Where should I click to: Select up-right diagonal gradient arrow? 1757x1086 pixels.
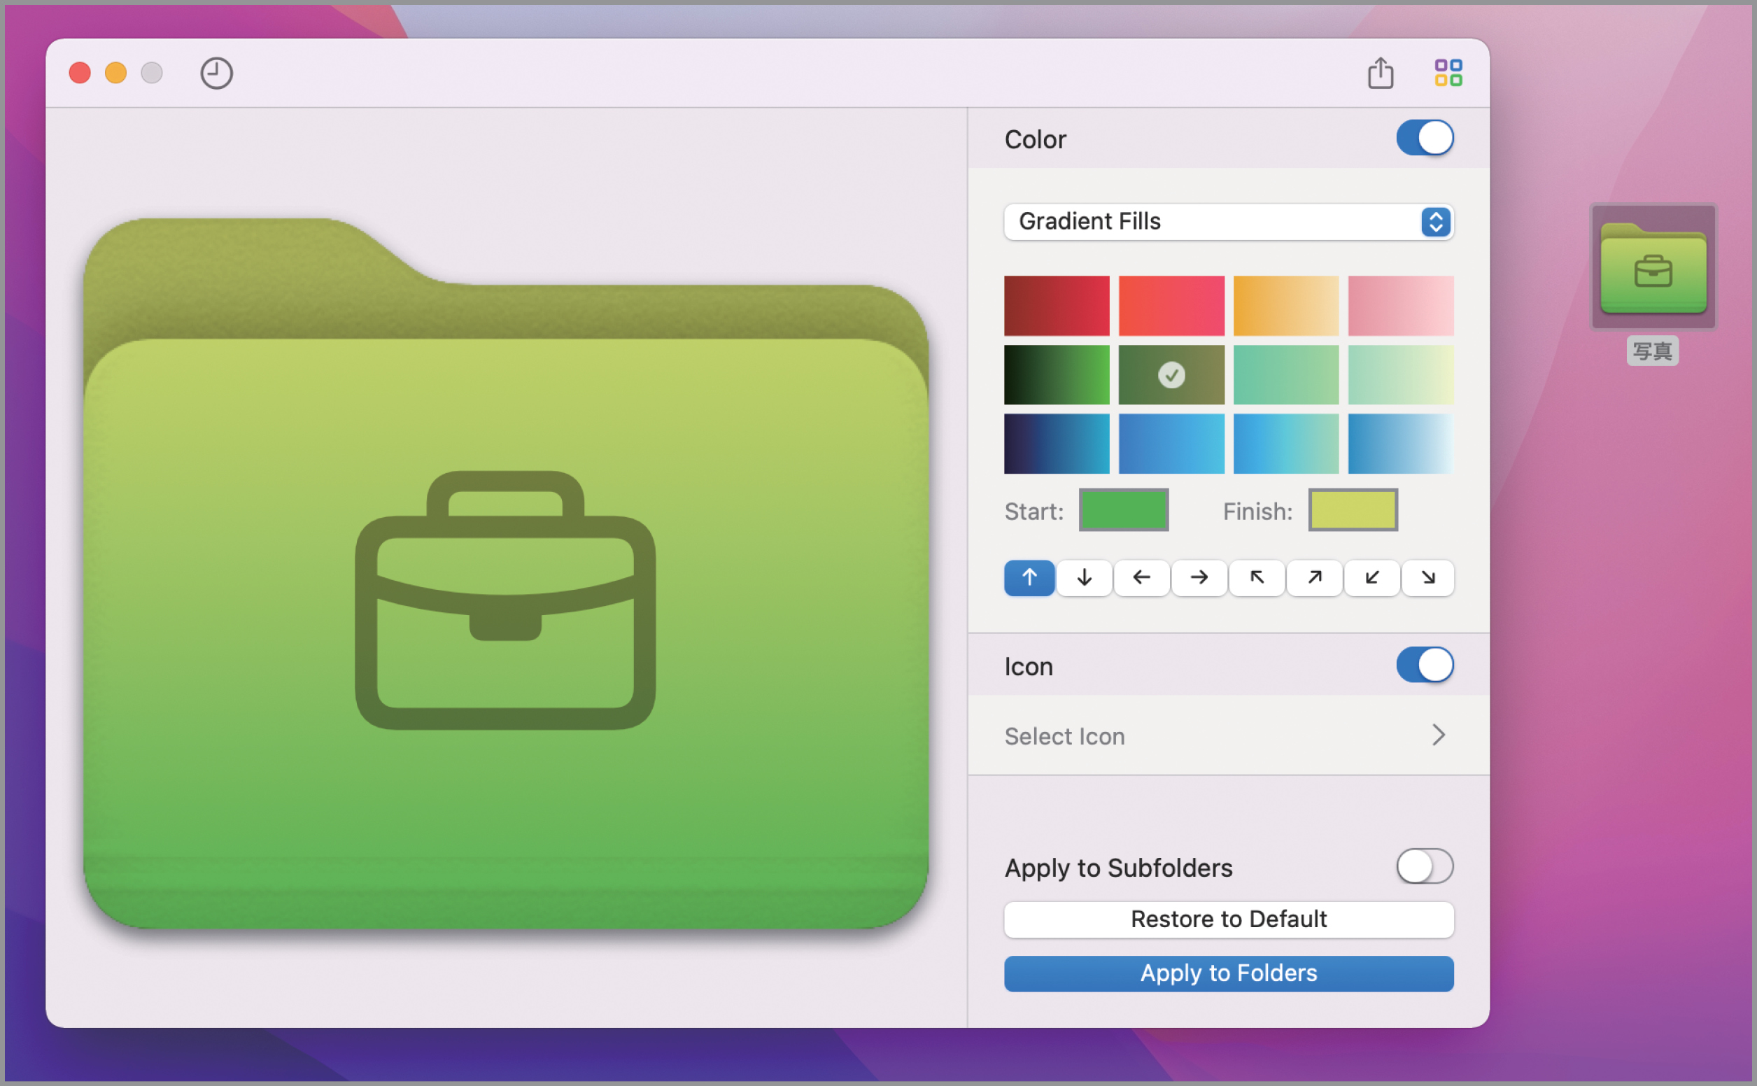[x=1314, y=577]
